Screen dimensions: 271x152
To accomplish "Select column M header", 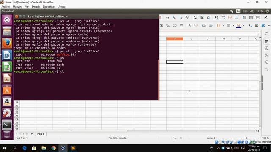I will [224, 38].
